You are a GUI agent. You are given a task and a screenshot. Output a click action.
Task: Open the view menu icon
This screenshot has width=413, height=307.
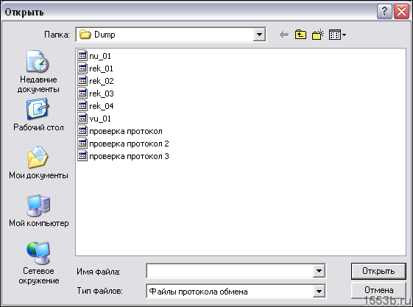[337, 35]
